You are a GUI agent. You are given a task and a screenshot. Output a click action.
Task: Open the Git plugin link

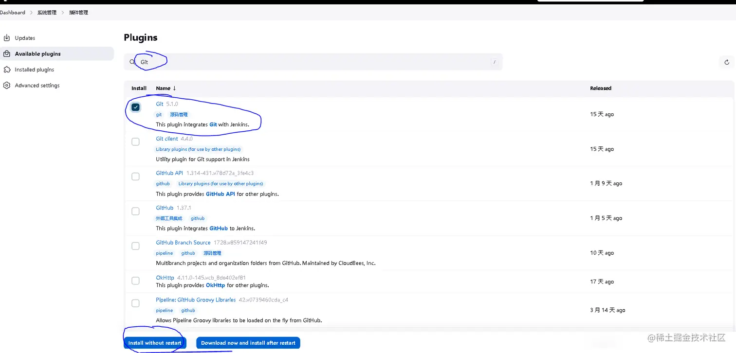[160, 104]
